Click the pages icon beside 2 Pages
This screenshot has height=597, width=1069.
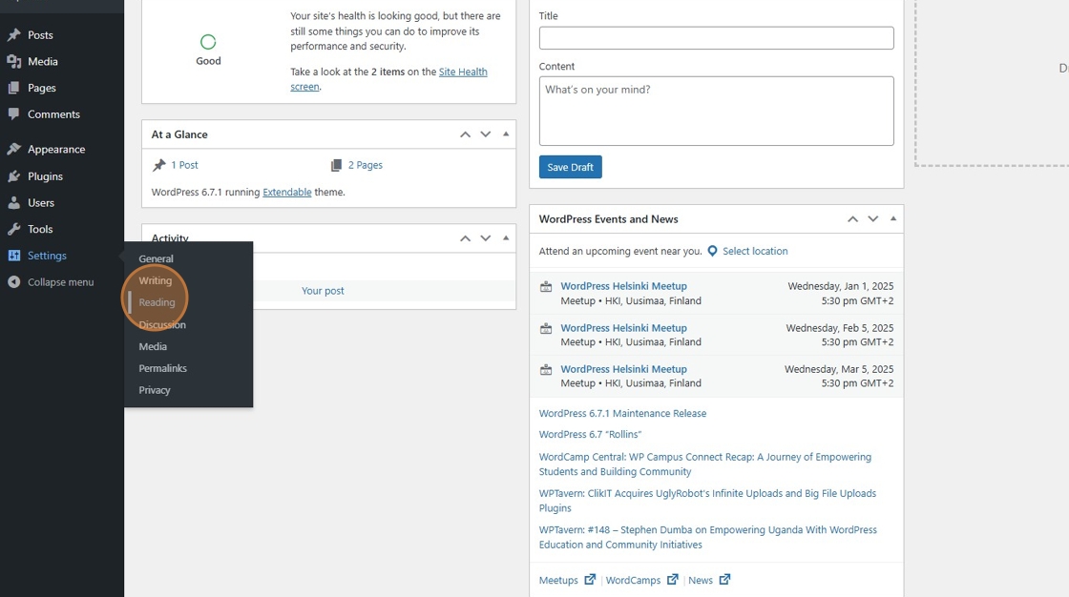pos(336,165)
